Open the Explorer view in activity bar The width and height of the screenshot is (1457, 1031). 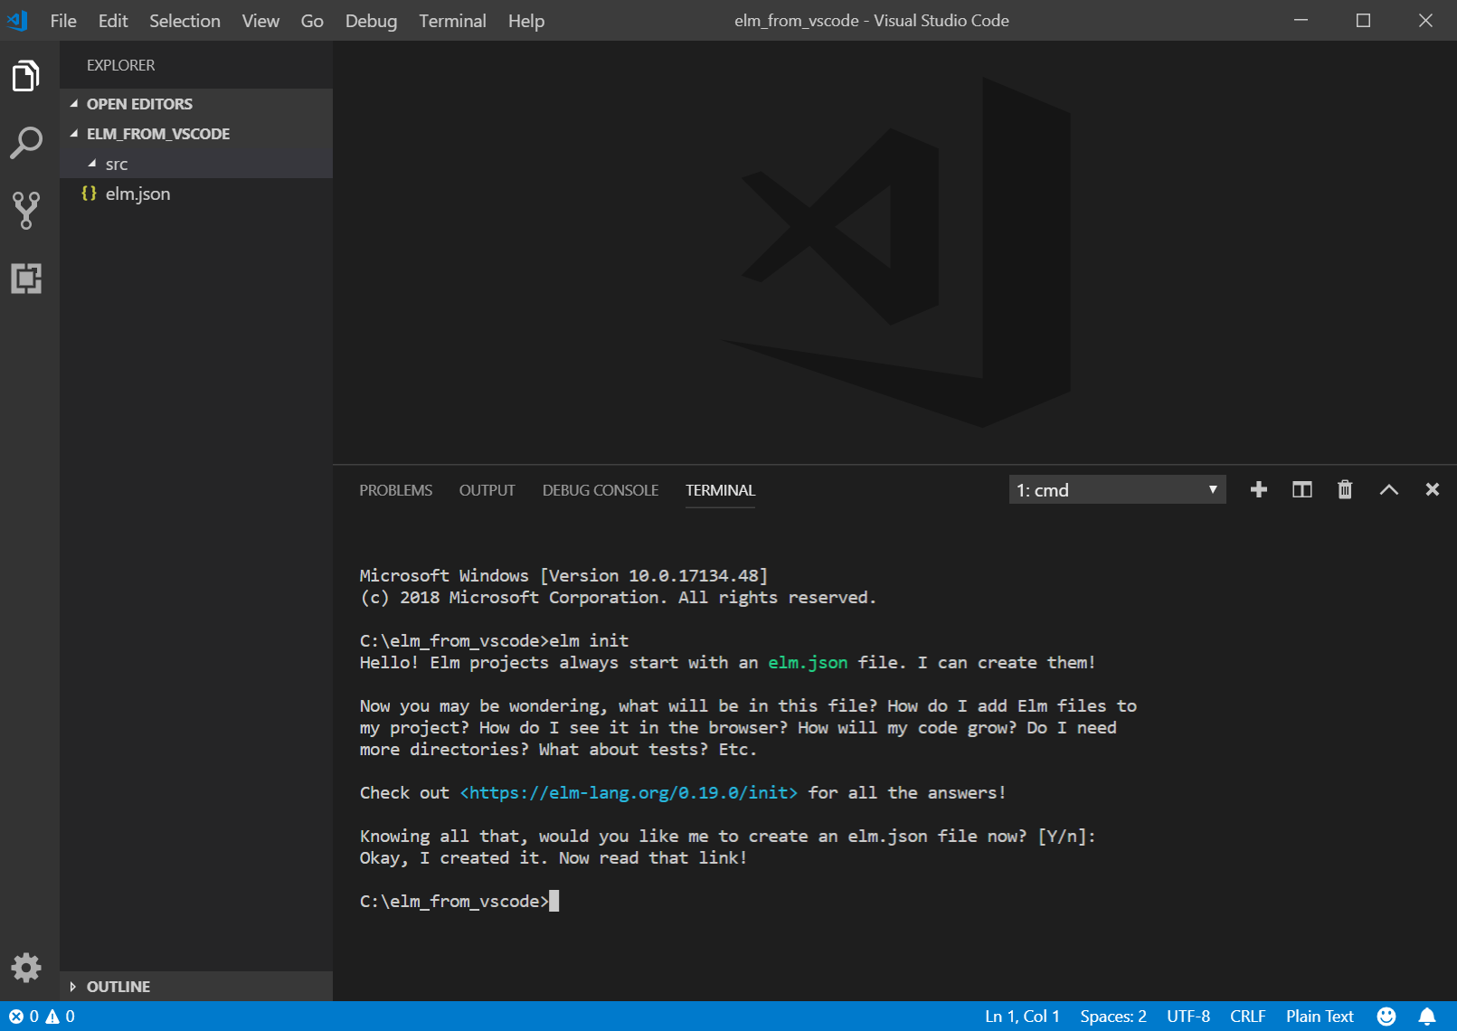click(26, 76)
